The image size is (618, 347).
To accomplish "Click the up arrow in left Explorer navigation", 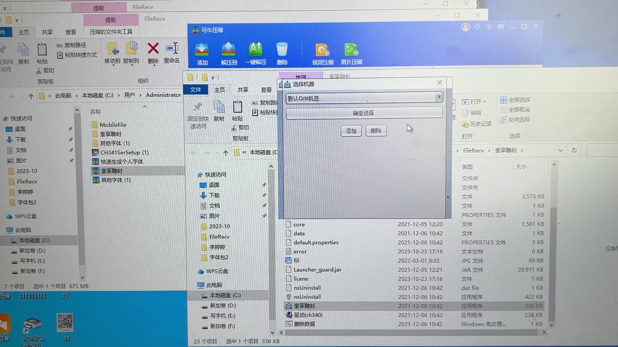I will click(31, 96).
